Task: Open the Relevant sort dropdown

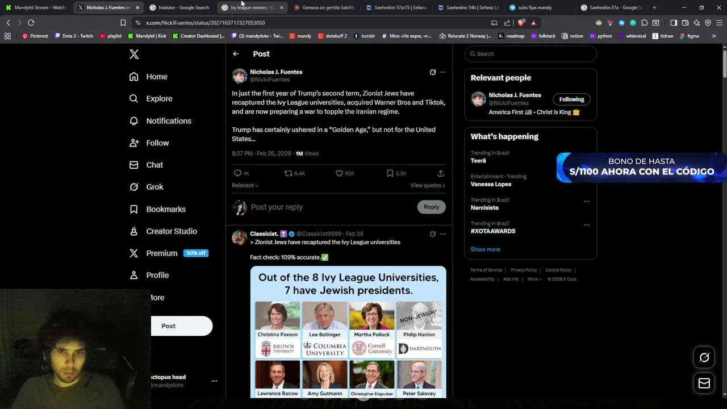Action: [x=245, y=185]
